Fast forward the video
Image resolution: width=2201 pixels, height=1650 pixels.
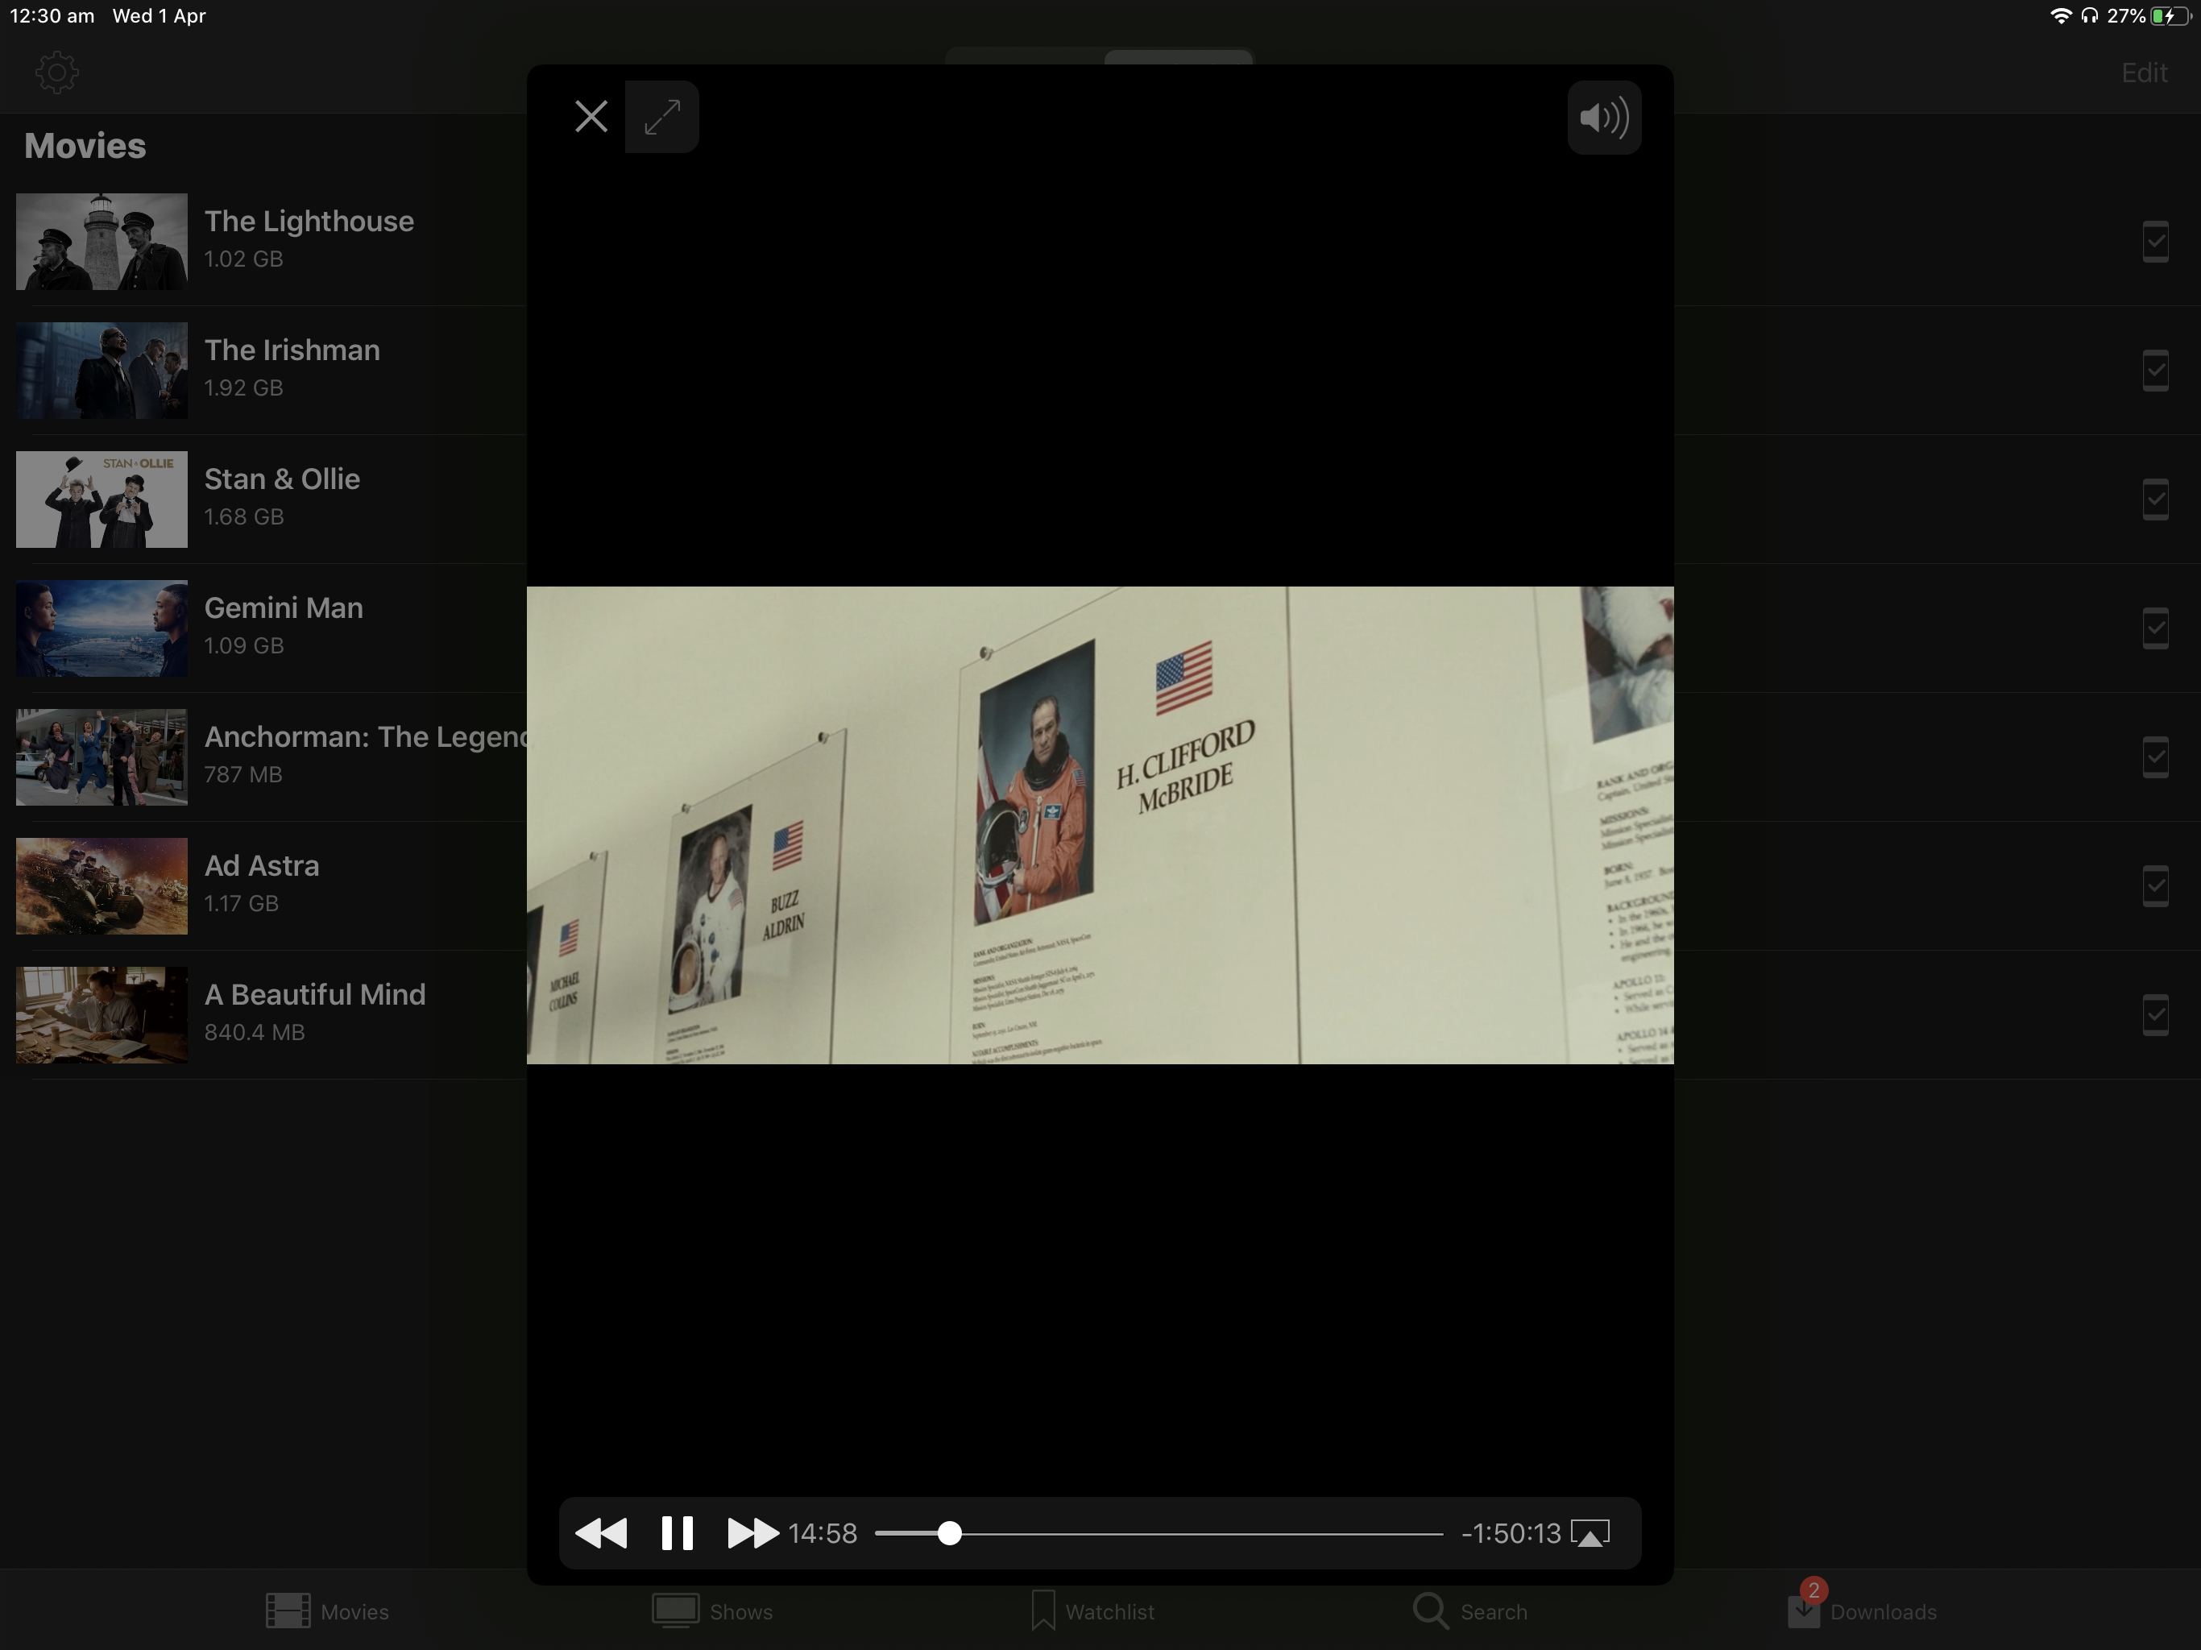click(x=752, y=1532)
